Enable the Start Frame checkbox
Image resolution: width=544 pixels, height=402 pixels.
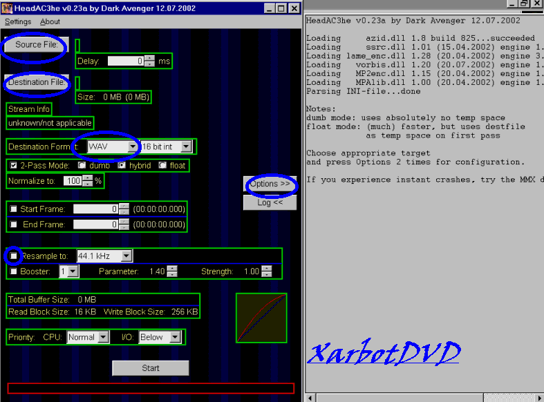(x=13, y=209)
